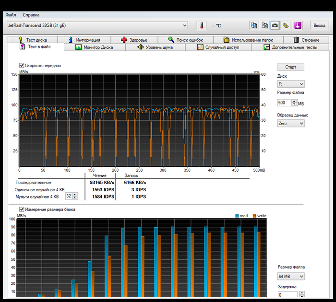The image size is (336, 302).
Task: Click the purple download arrow icon
Action: 298,25
